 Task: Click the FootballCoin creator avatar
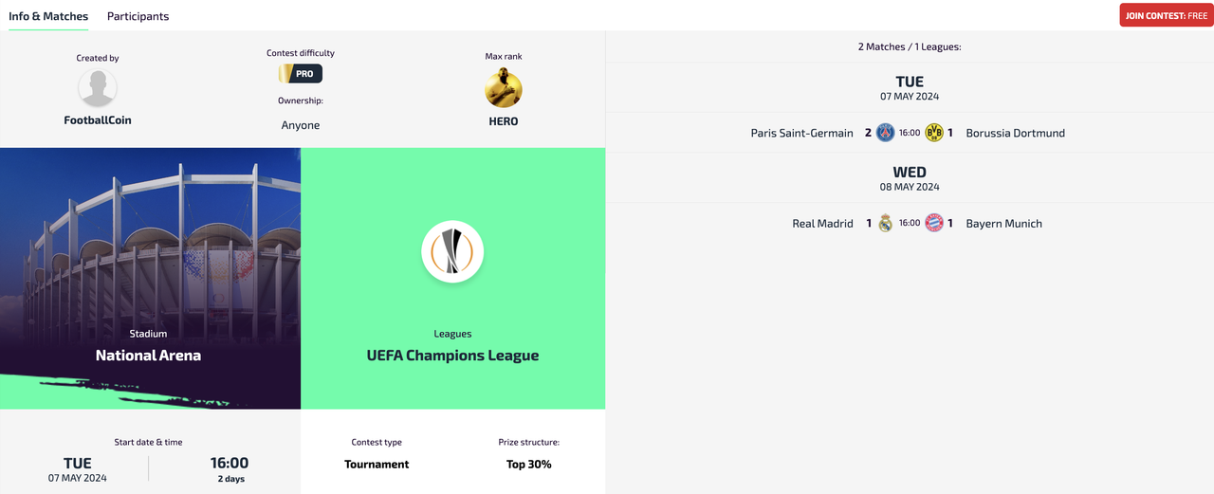click(98, 88)
